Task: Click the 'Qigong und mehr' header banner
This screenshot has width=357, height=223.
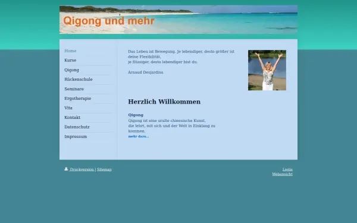Action: point(178,20)
